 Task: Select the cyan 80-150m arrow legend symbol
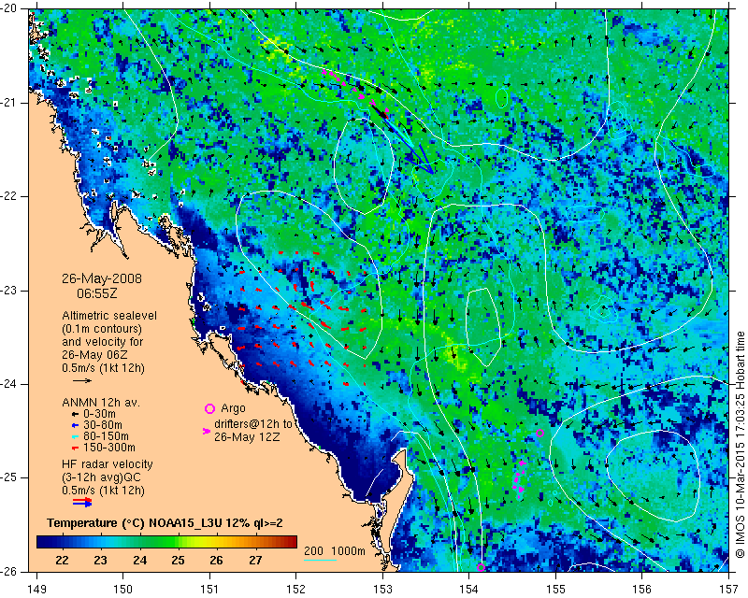click(75, 436)
